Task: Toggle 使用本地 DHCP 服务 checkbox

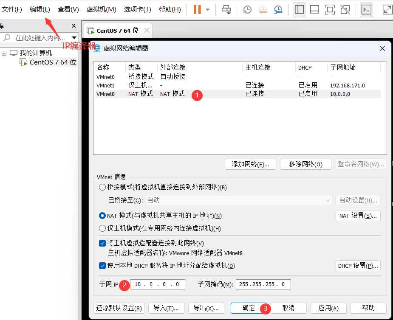Action: tap(102, 266)
